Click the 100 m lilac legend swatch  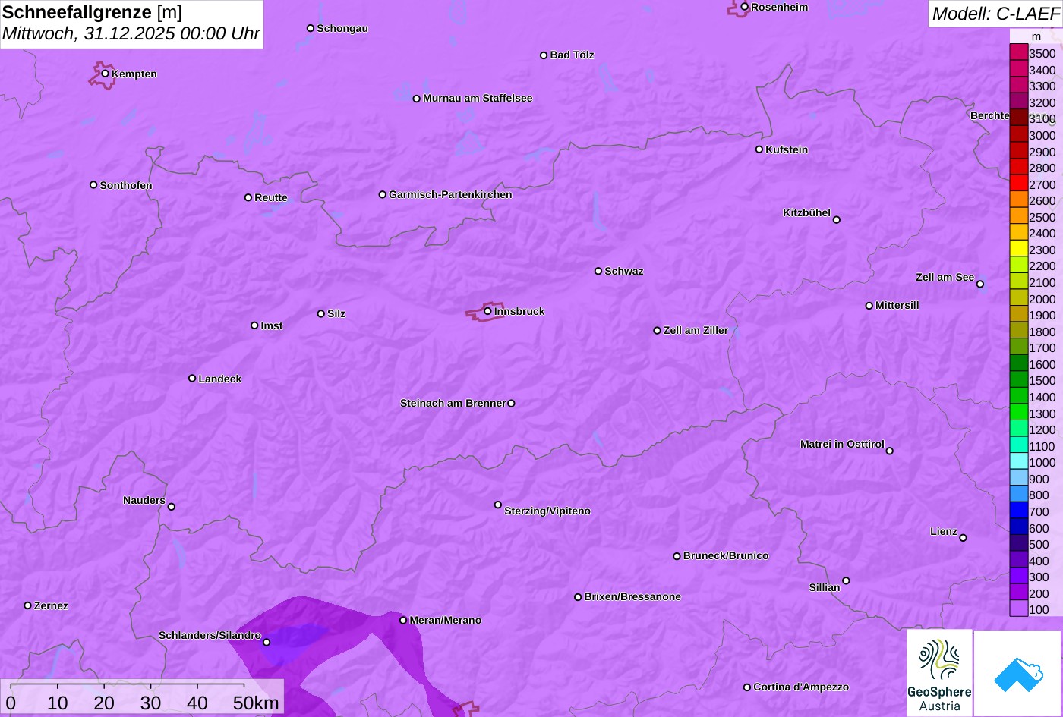[1019, 609]
